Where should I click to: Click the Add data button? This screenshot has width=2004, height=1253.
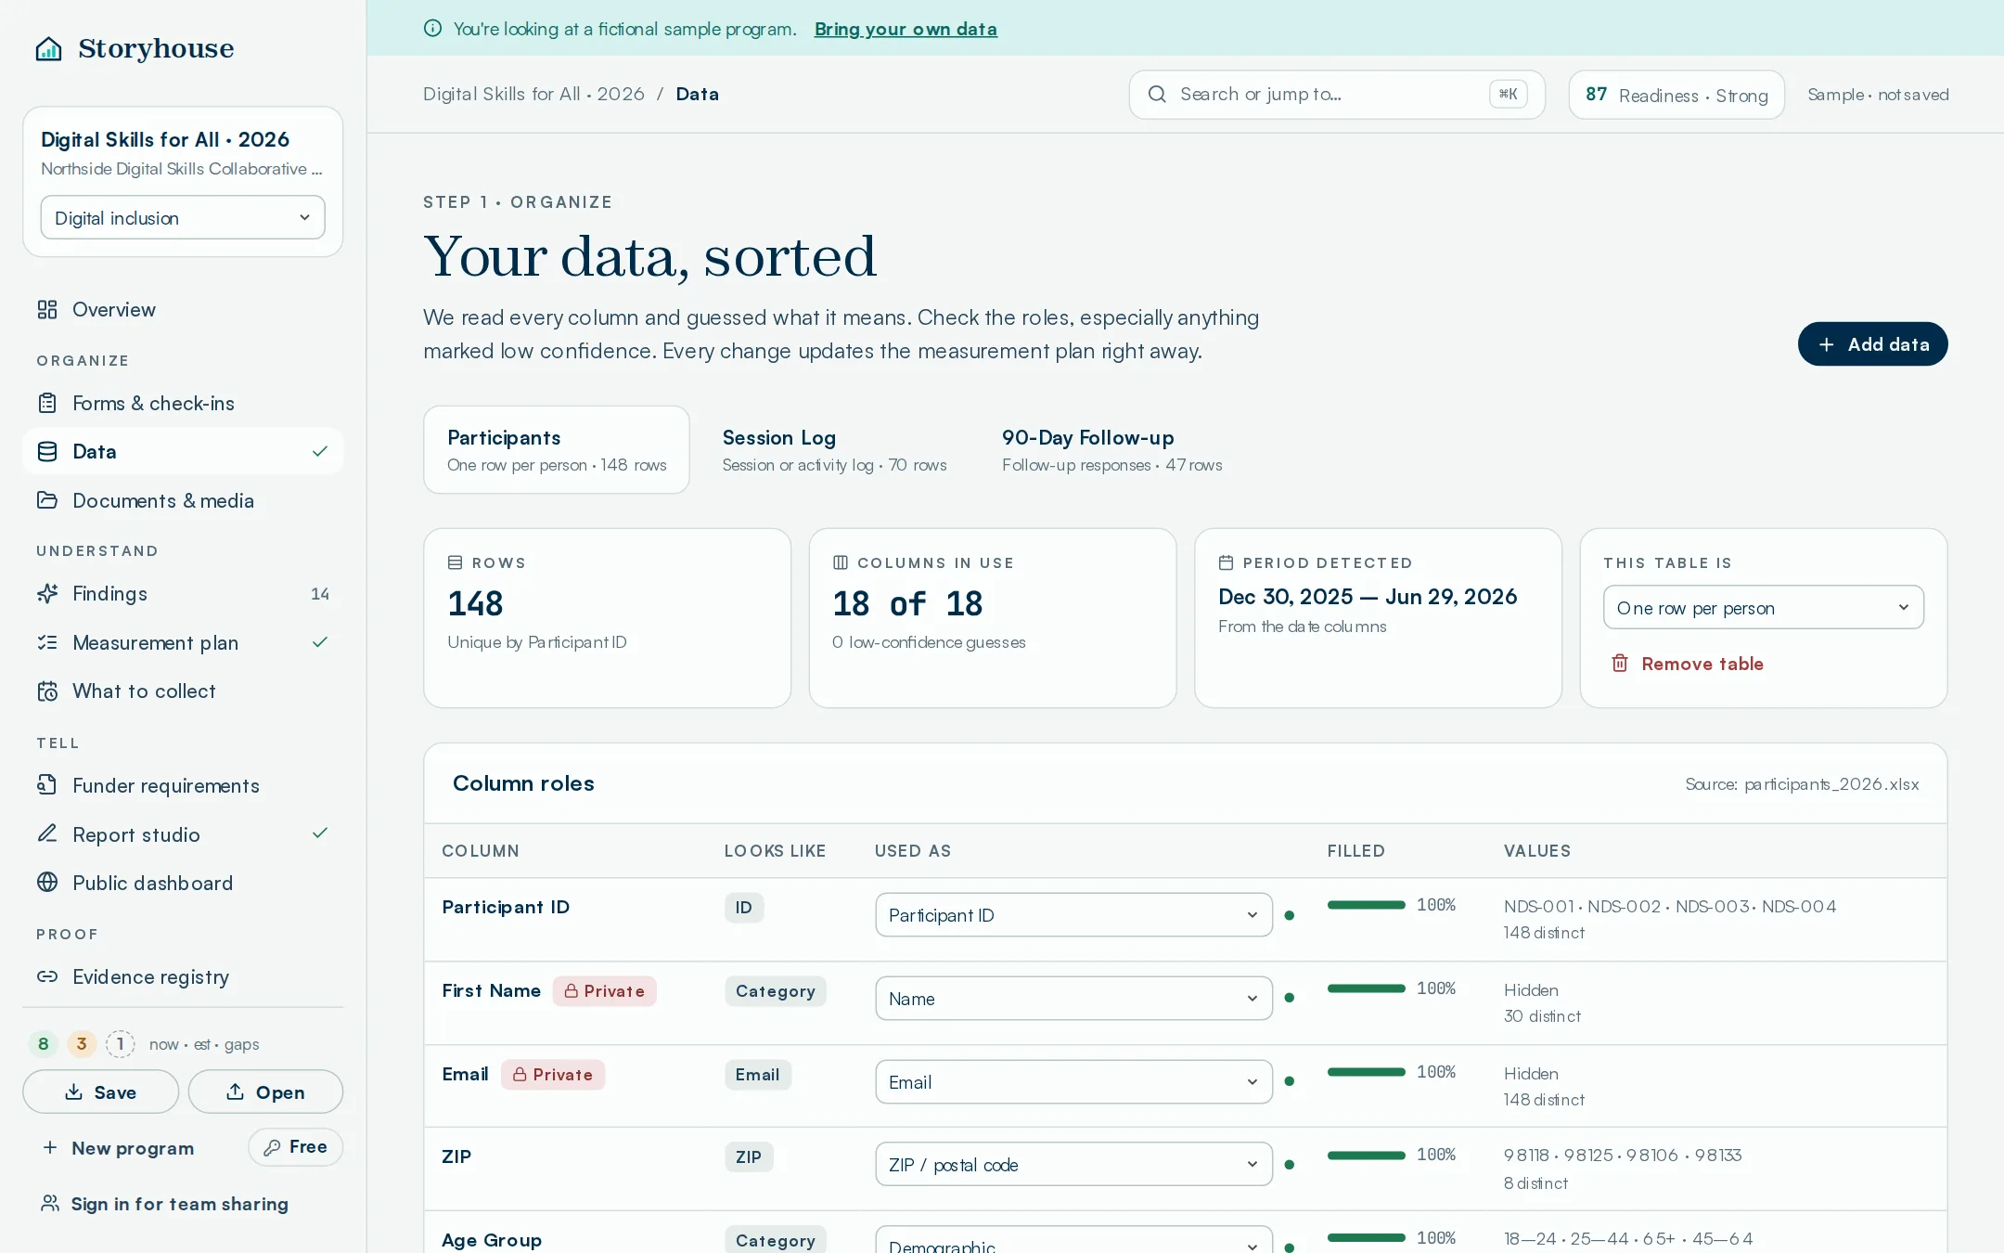[x=1872, y=344]
